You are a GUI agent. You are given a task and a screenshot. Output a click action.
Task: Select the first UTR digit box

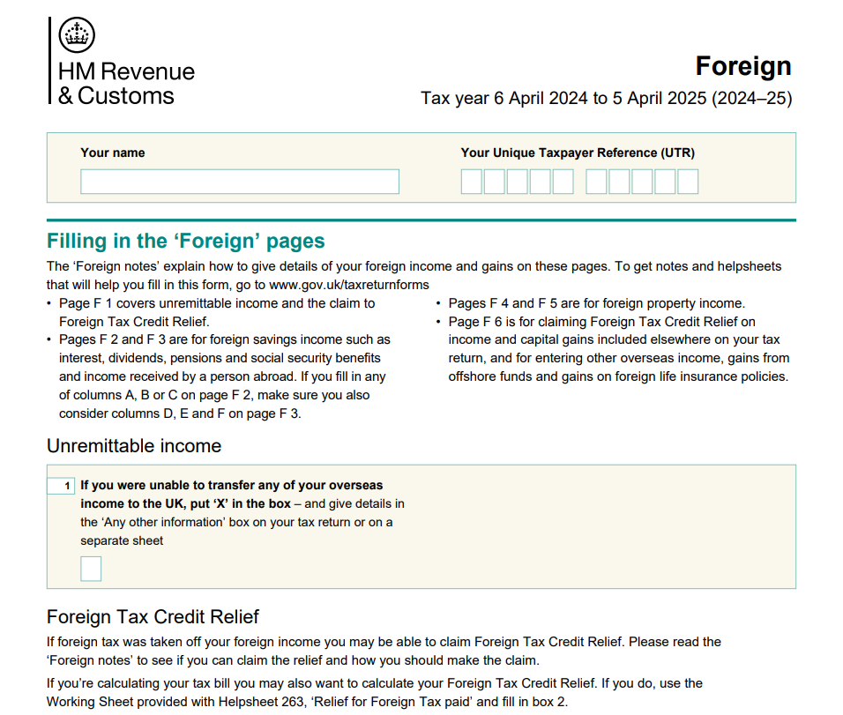click(x=472, y=182)
